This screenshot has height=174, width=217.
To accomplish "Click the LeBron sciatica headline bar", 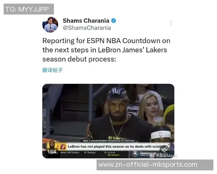I will (x=116, y=146).
